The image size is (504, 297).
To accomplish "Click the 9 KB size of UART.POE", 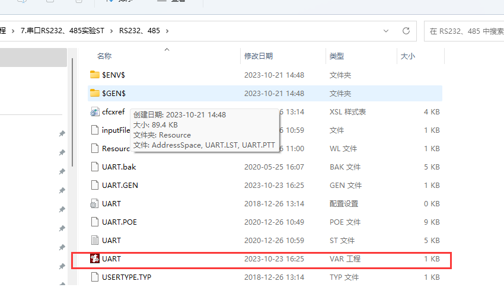I will [x=432, y=222].
